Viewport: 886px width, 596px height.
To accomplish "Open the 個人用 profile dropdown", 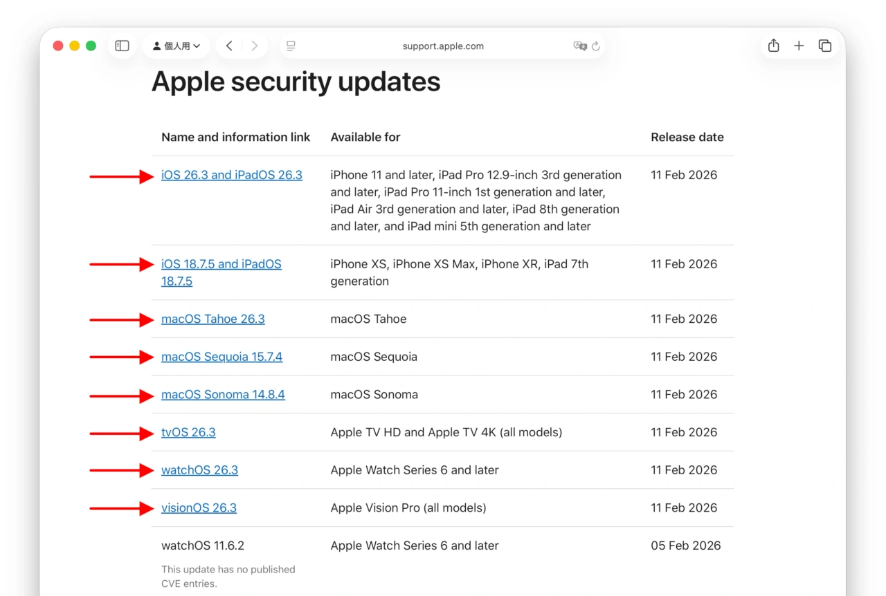I will (177, 46).
